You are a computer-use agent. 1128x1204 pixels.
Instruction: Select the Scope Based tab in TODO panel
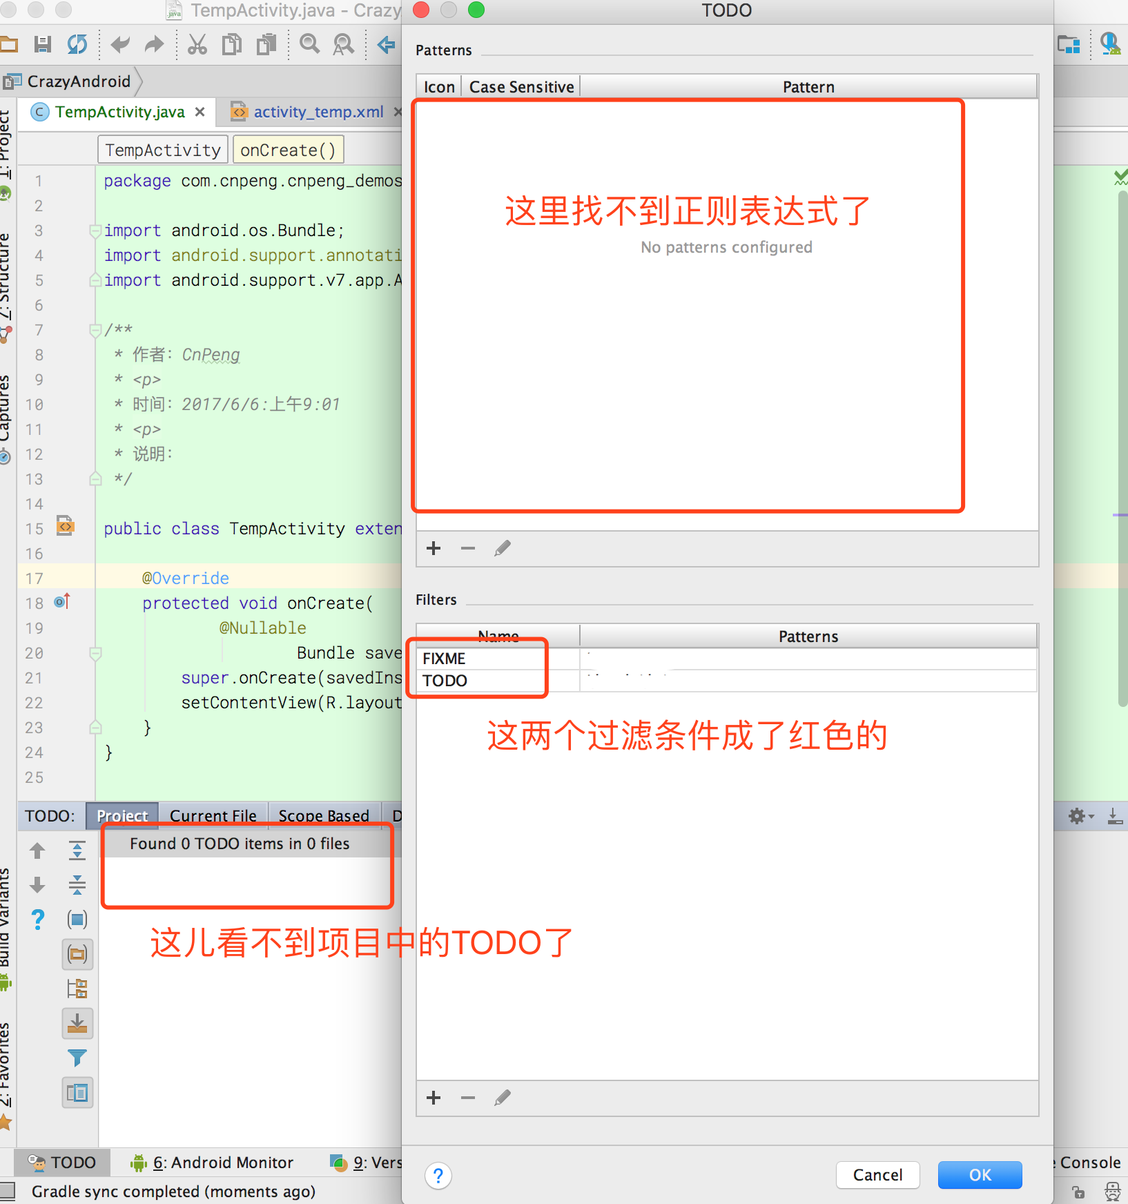[324, 816]
